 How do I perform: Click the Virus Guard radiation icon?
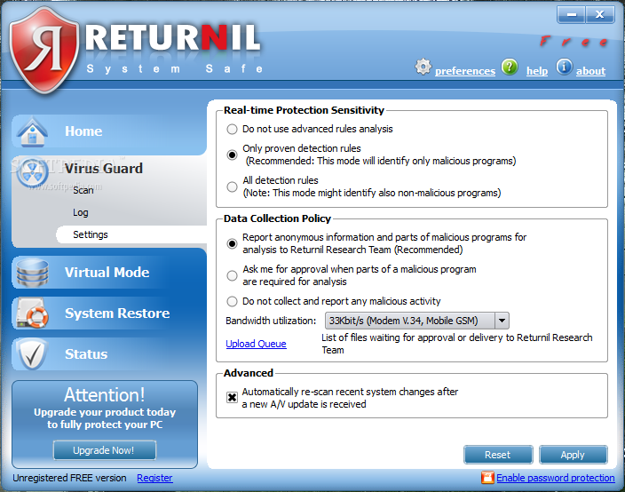[x=33, y=173]
